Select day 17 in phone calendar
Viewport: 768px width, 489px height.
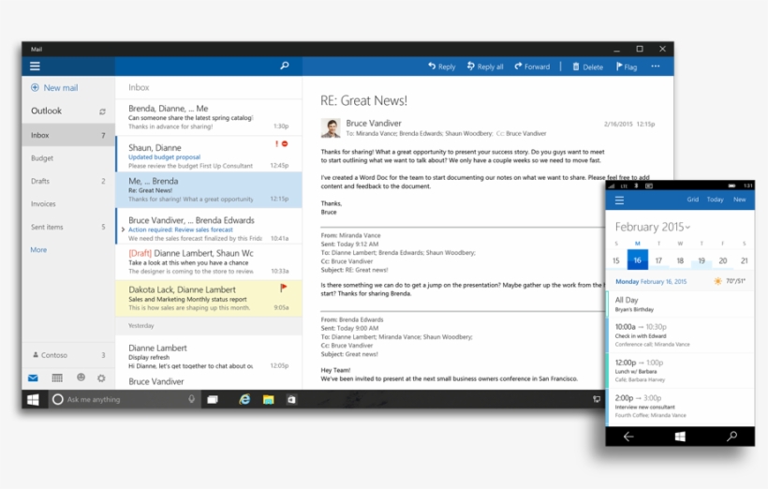coord(658,260)
